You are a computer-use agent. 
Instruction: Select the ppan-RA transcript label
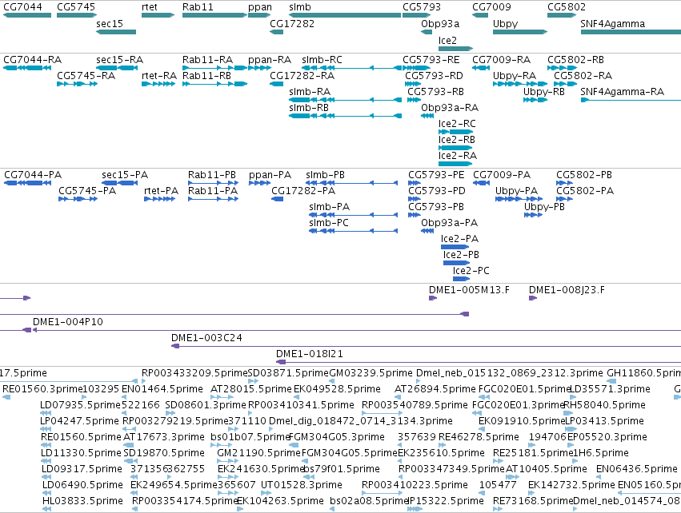tap(269, 59)
